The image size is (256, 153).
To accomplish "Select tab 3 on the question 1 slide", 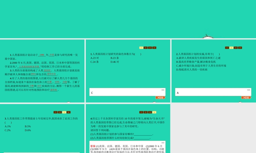I will point(150,48).
